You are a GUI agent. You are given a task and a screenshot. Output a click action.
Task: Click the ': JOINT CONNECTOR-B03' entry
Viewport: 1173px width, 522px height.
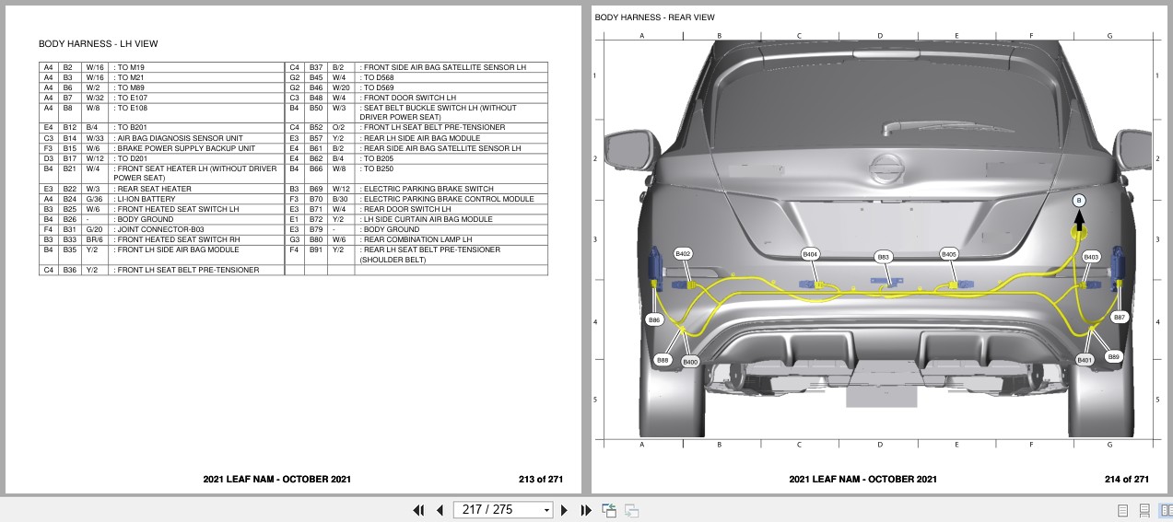point(158,229)
